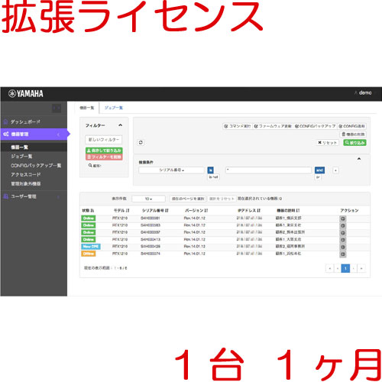This screenshot has height=382, width=382.
Task: Select 機器一覧 in the sidebar submenu
Action: (34, 147)
